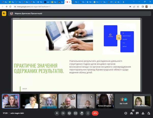Click the yellow presentation icon at top left
This screenshot has width=153, height=118.
tap(4, 14)
